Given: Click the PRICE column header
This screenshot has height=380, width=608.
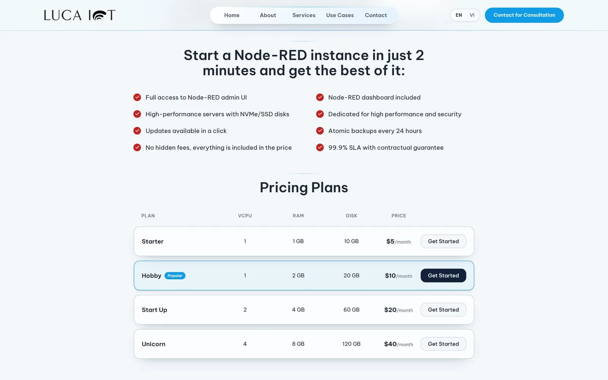Looking at the screenshot, I should click(x=399, y=216).
